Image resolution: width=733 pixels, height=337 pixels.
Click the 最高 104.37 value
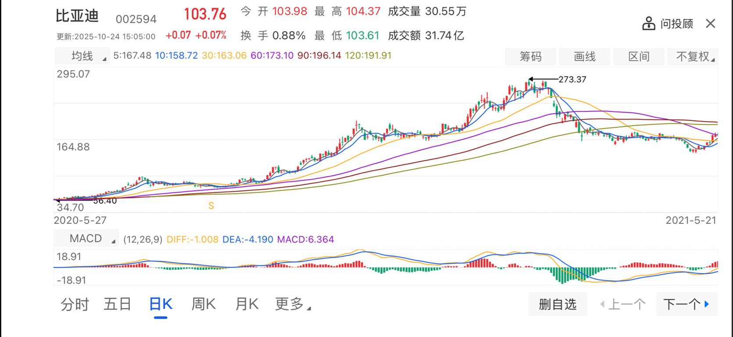[348, 11]
